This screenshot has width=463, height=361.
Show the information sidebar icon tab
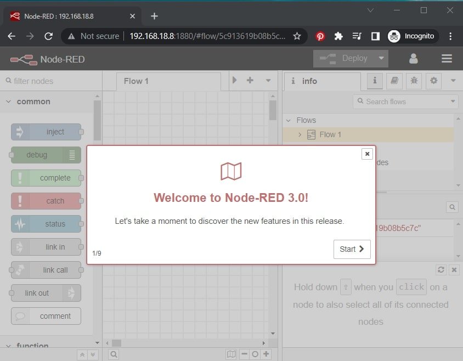[x=375, y=81]
